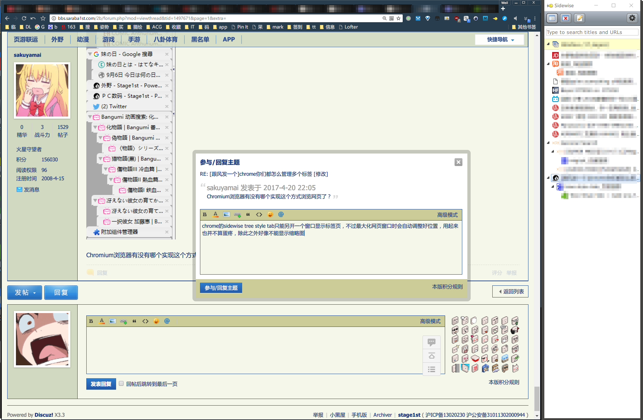Open recently closed pane in Sidewise
643x420 pixels.
[566, 18]
